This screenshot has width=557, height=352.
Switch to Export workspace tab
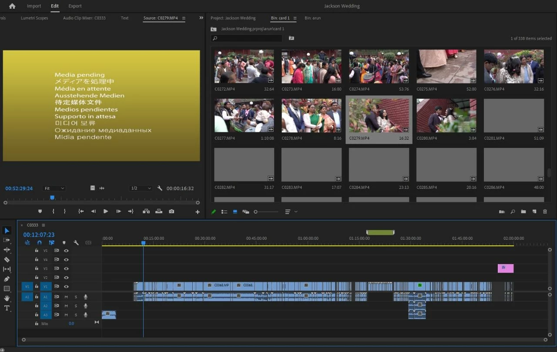pos(75,6)
